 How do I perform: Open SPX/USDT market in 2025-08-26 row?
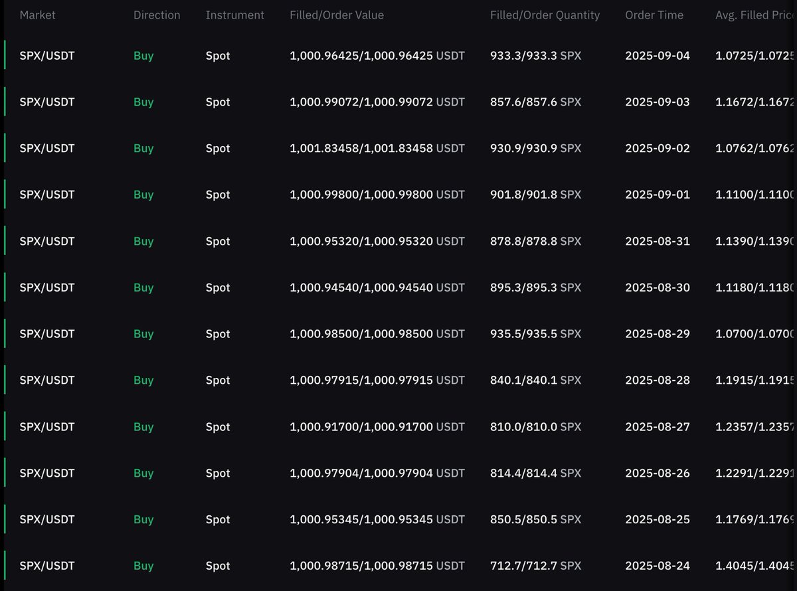(47, 473)
